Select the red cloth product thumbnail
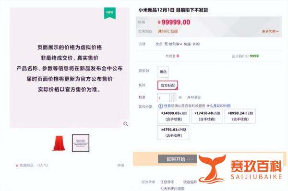This screenshot has height=191, width=288. (x=59, y=143)
